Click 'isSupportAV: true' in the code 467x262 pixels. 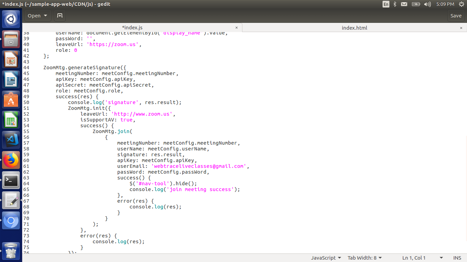point(106,120)
